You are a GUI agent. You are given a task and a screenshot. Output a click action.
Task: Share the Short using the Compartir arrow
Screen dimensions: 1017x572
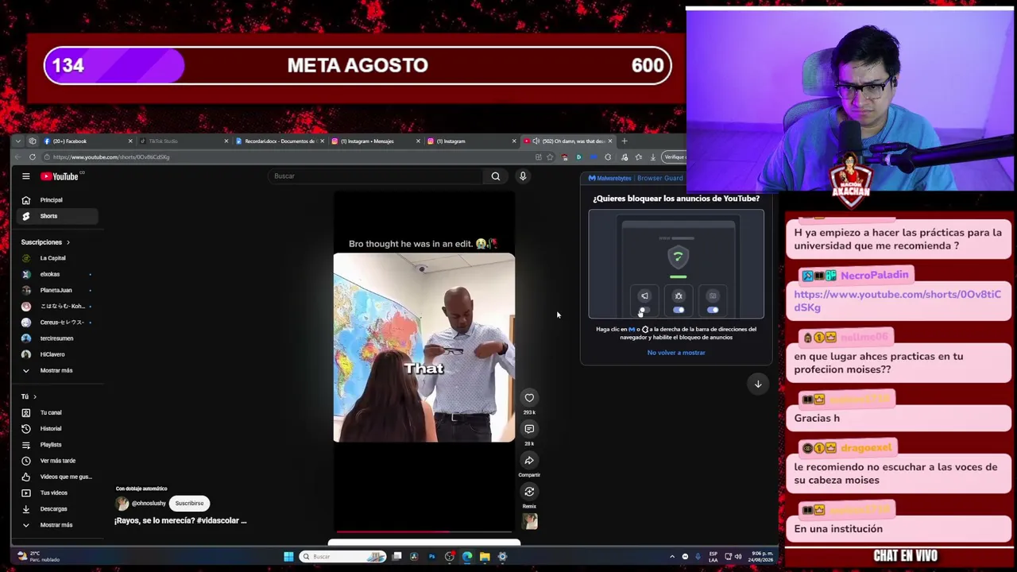pos(529,460)
